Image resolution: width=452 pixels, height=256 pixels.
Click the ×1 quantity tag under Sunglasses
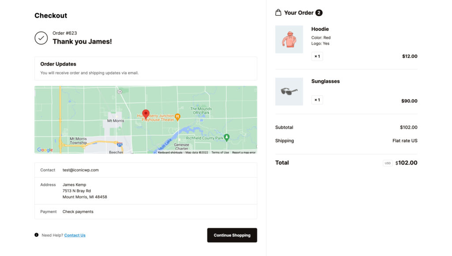317,100
